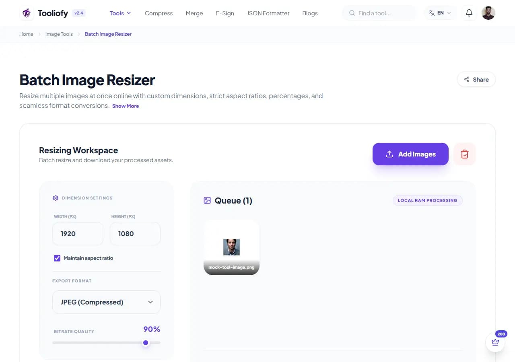Click the search magnifier icon
Viewport: 515px width, 362px height.
[352, 13]
